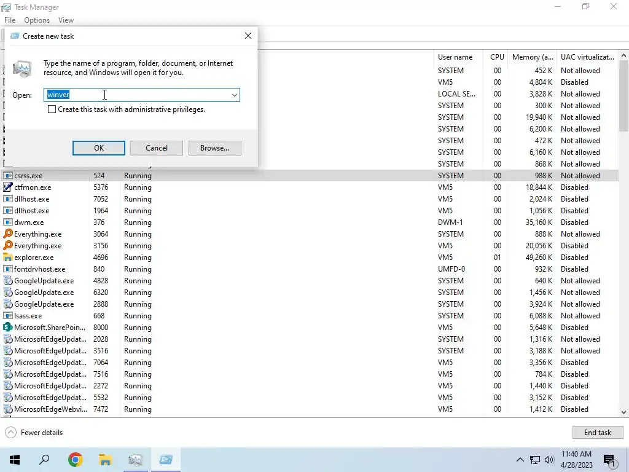
Task: Collapse Task Manager with Fewer details
Action: point(34,432)
